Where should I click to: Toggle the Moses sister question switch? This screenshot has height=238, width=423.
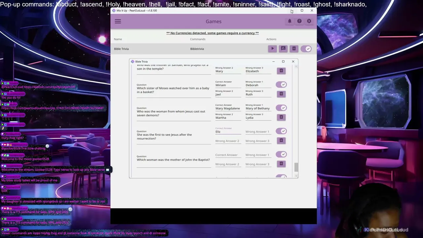coord(281,85)
